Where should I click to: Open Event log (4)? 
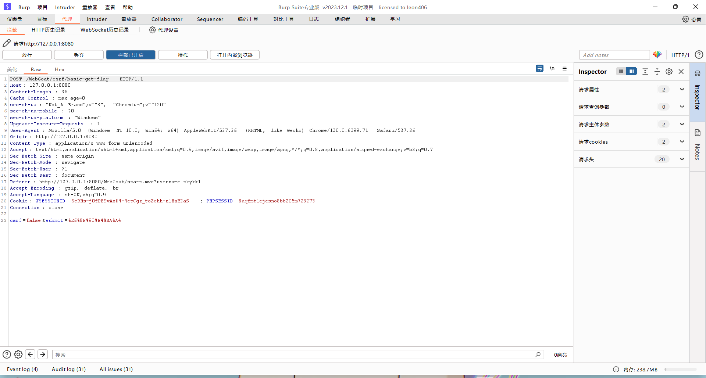coord(22,369)
